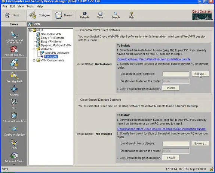Click Install for Cisco Secure Desktop Software

tap(171, 158)
